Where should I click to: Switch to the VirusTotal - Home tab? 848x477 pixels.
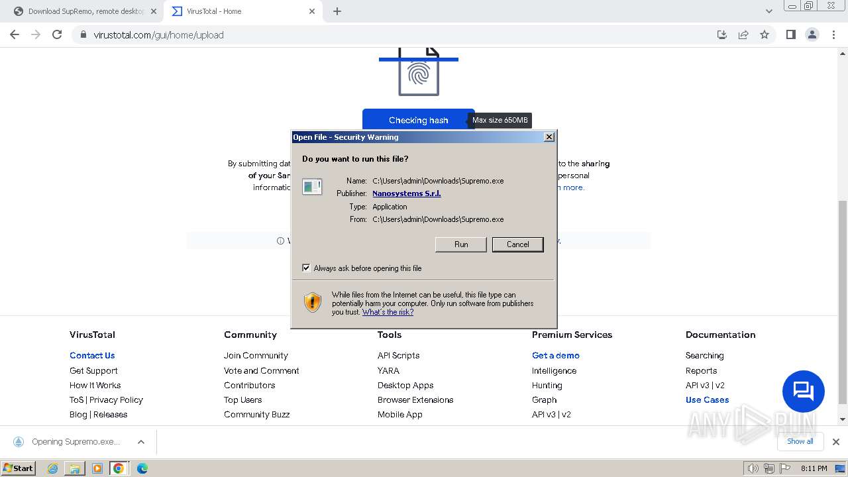pos(244,11)
